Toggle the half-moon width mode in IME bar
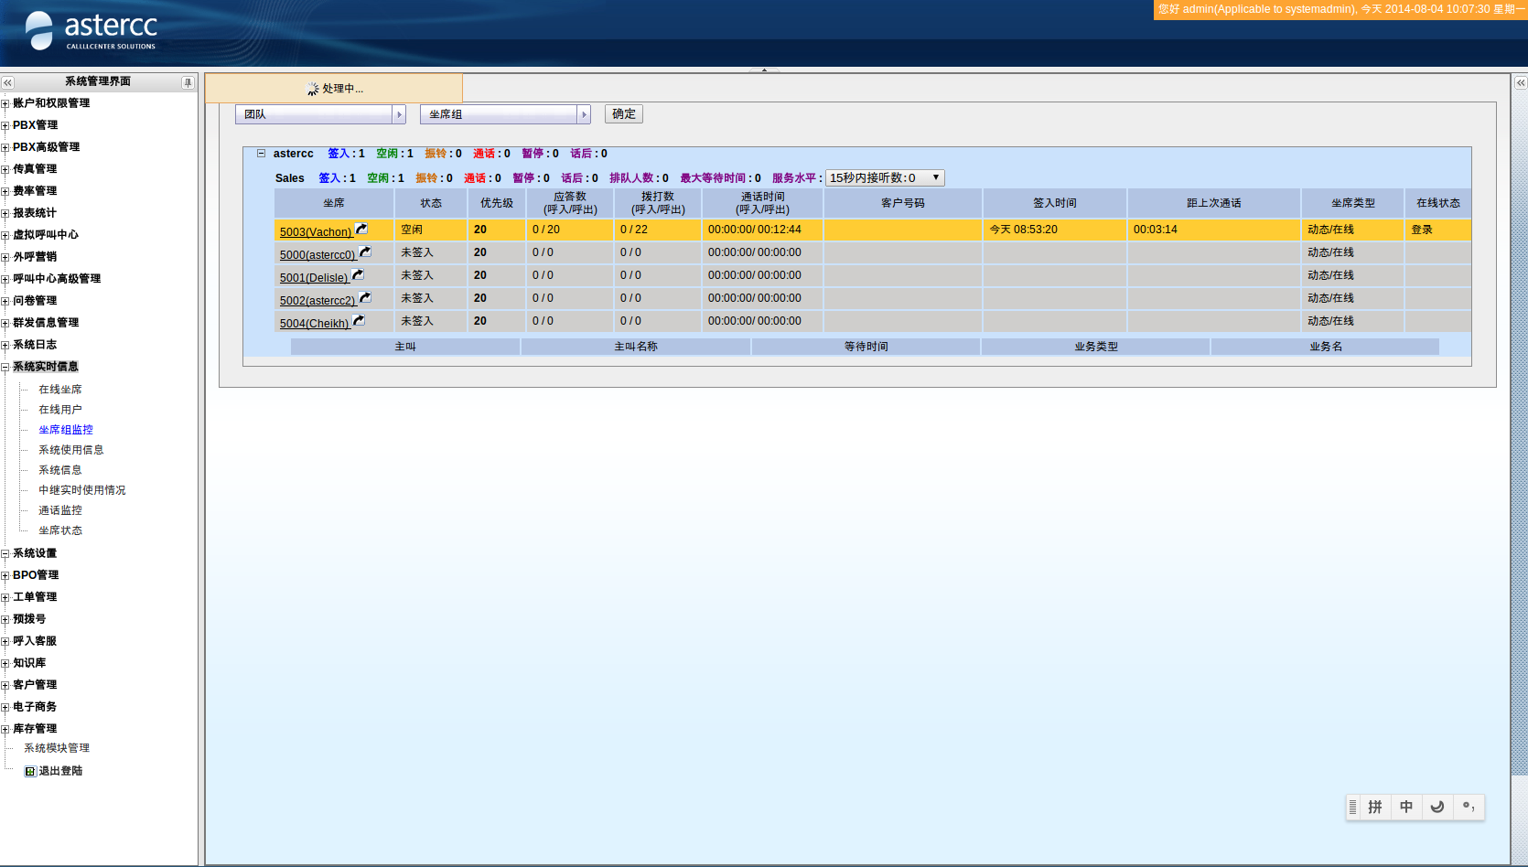 [1437, 807]
